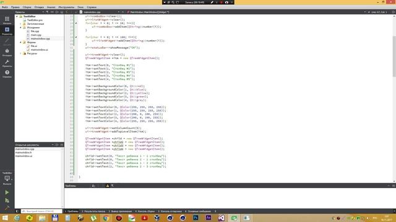
Task: Select mainwindow.h in the open documents list
Action: click(24, 152)
